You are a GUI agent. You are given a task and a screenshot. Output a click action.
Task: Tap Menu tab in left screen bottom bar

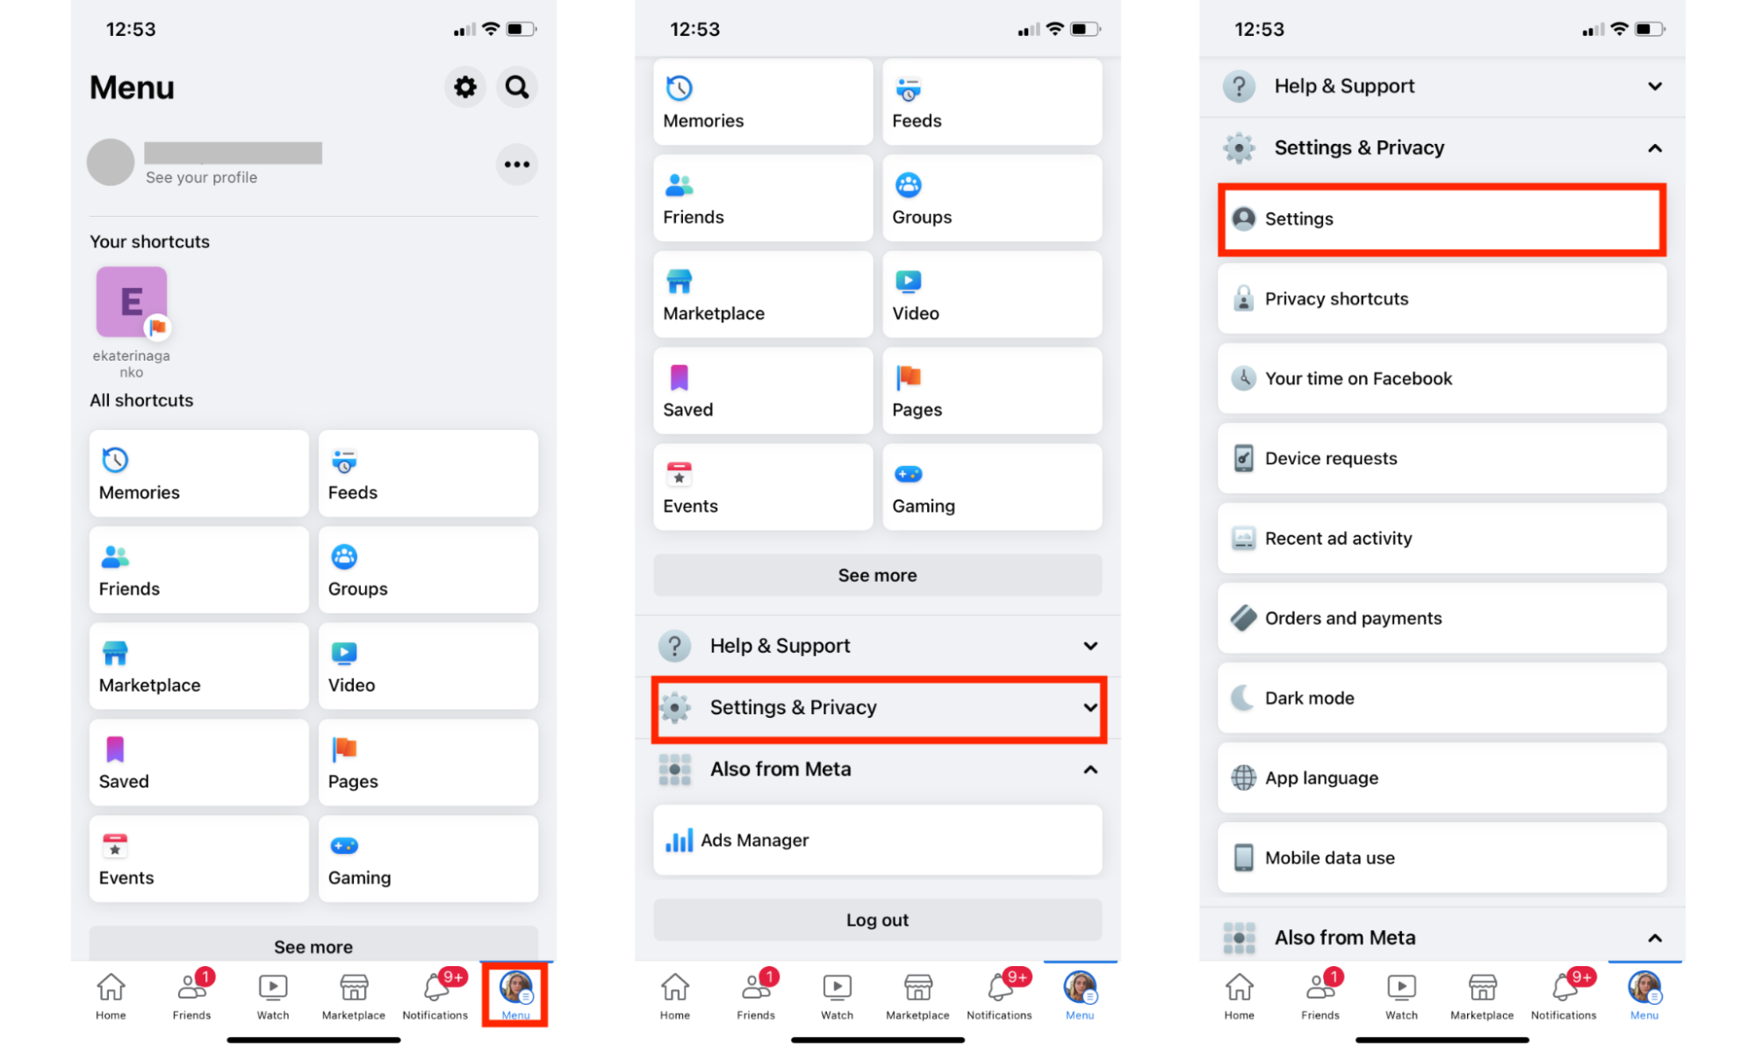tap(515, 995)
